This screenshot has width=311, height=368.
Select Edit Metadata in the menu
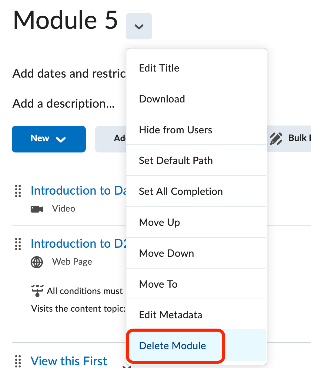click(170, 315)
